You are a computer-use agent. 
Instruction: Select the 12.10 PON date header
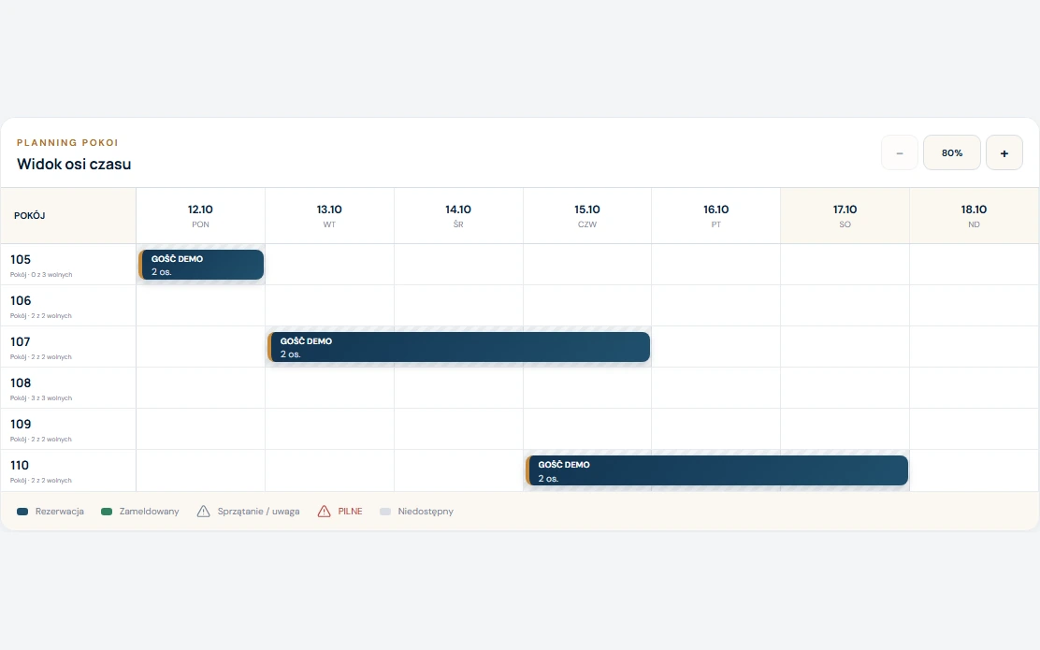pos(200,215)
